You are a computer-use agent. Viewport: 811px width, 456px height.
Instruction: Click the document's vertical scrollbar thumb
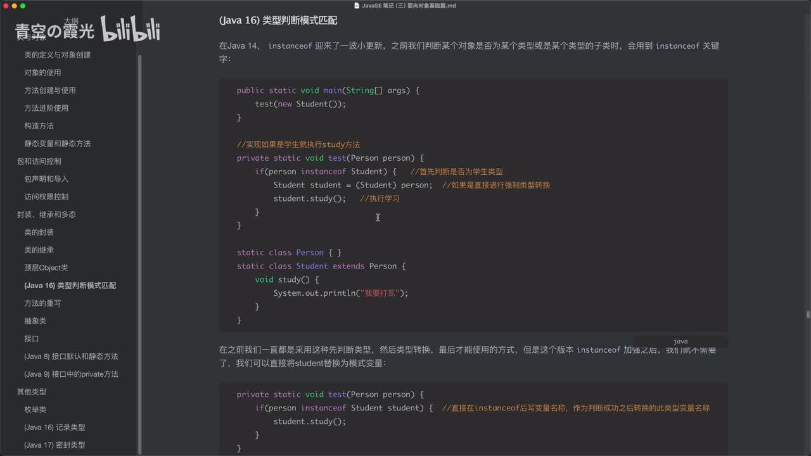pyautogui.click(x=808, y=315)
